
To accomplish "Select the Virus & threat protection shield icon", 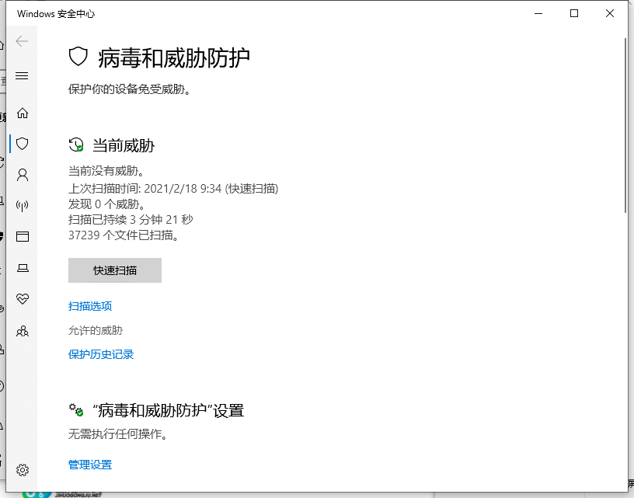I will point(23,144).
